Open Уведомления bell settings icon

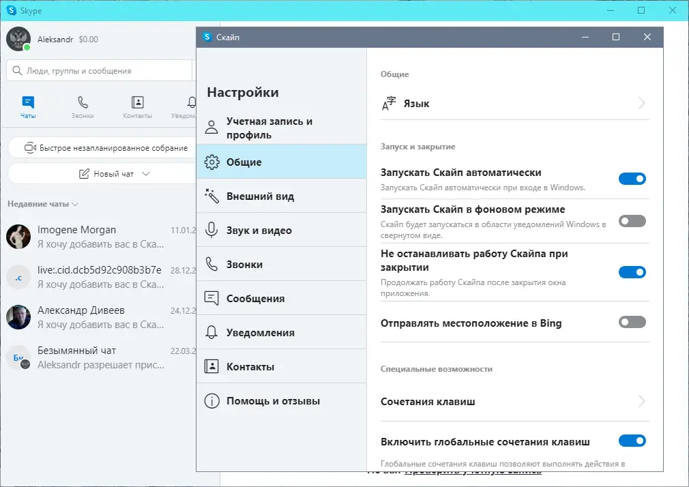pyautogui.click(x=211, y=332)
